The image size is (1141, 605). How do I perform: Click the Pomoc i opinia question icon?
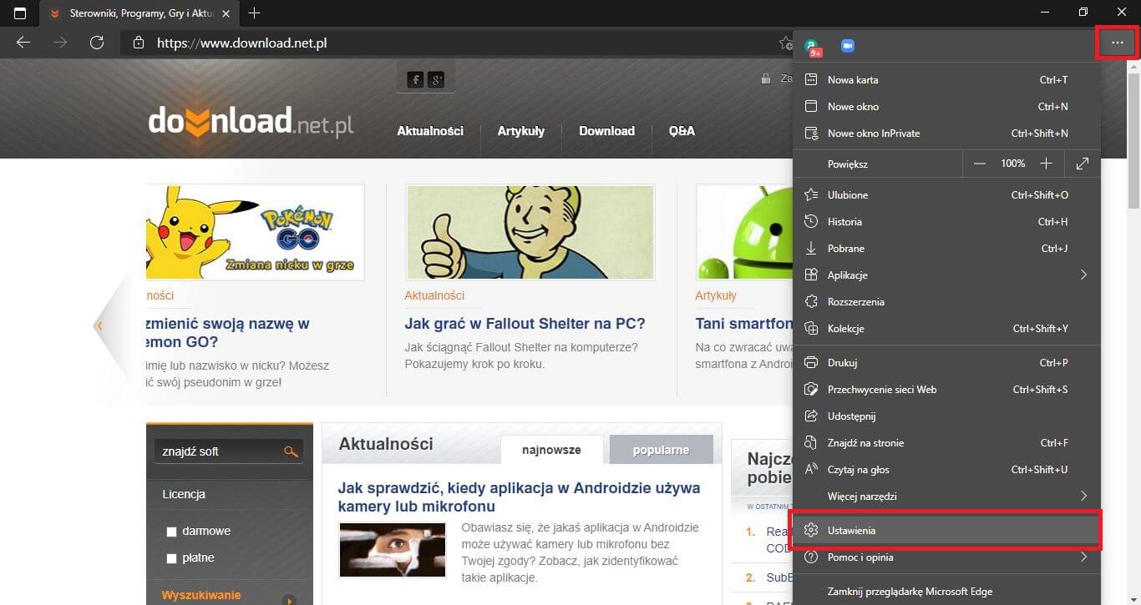[810, 557]
